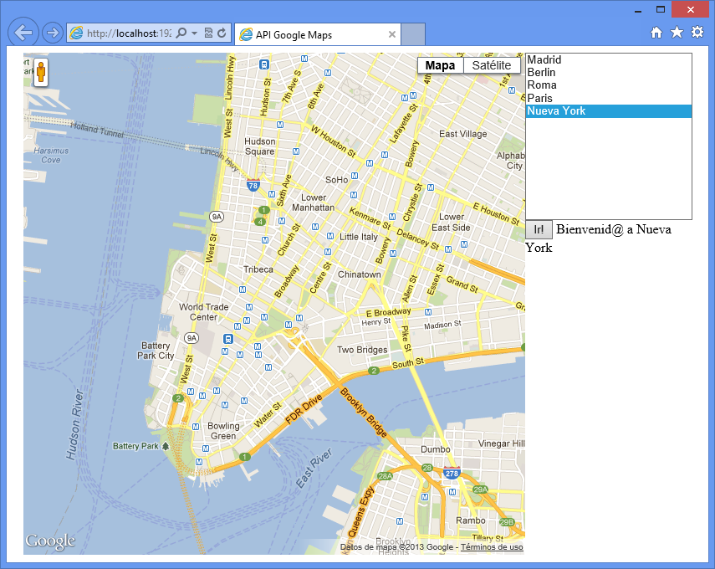Click the search magnifier in the address bar

coord(181,33)
